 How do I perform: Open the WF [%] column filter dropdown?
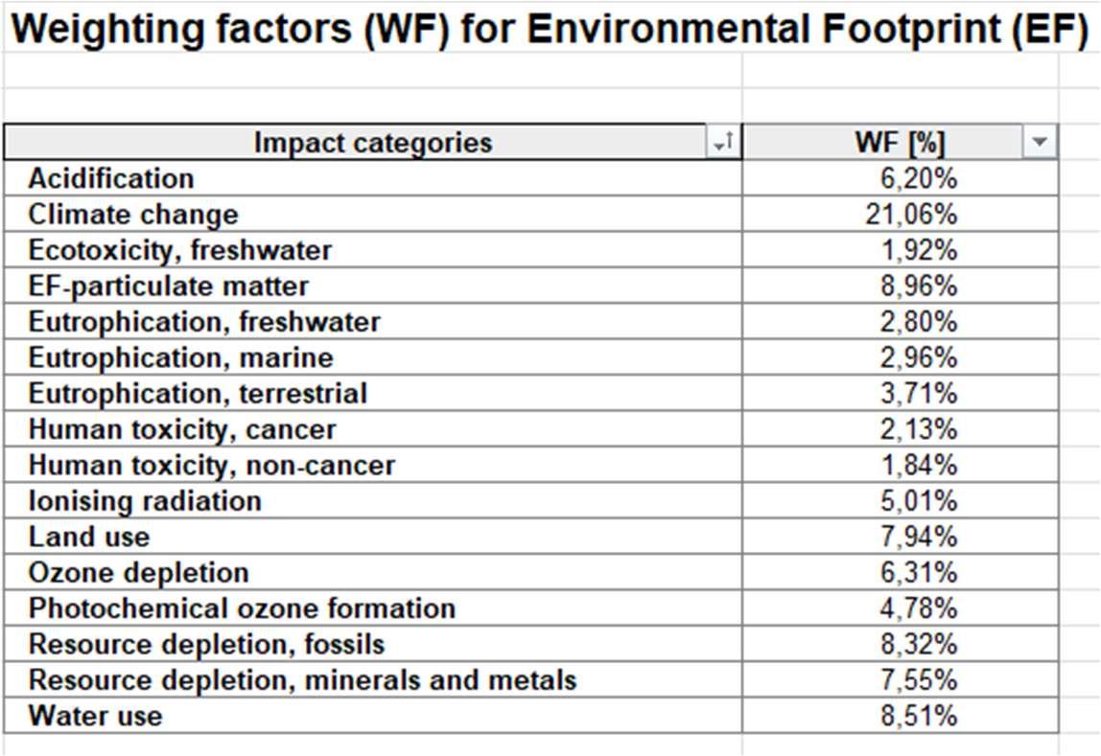pos(1040,143)
